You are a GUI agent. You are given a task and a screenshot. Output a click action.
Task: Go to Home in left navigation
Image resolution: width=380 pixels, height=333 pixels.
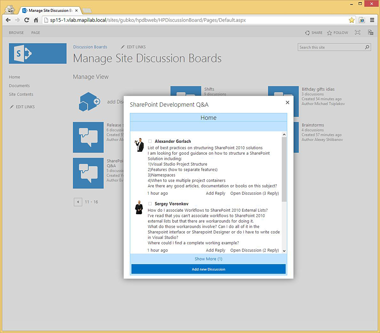point(14,77)
